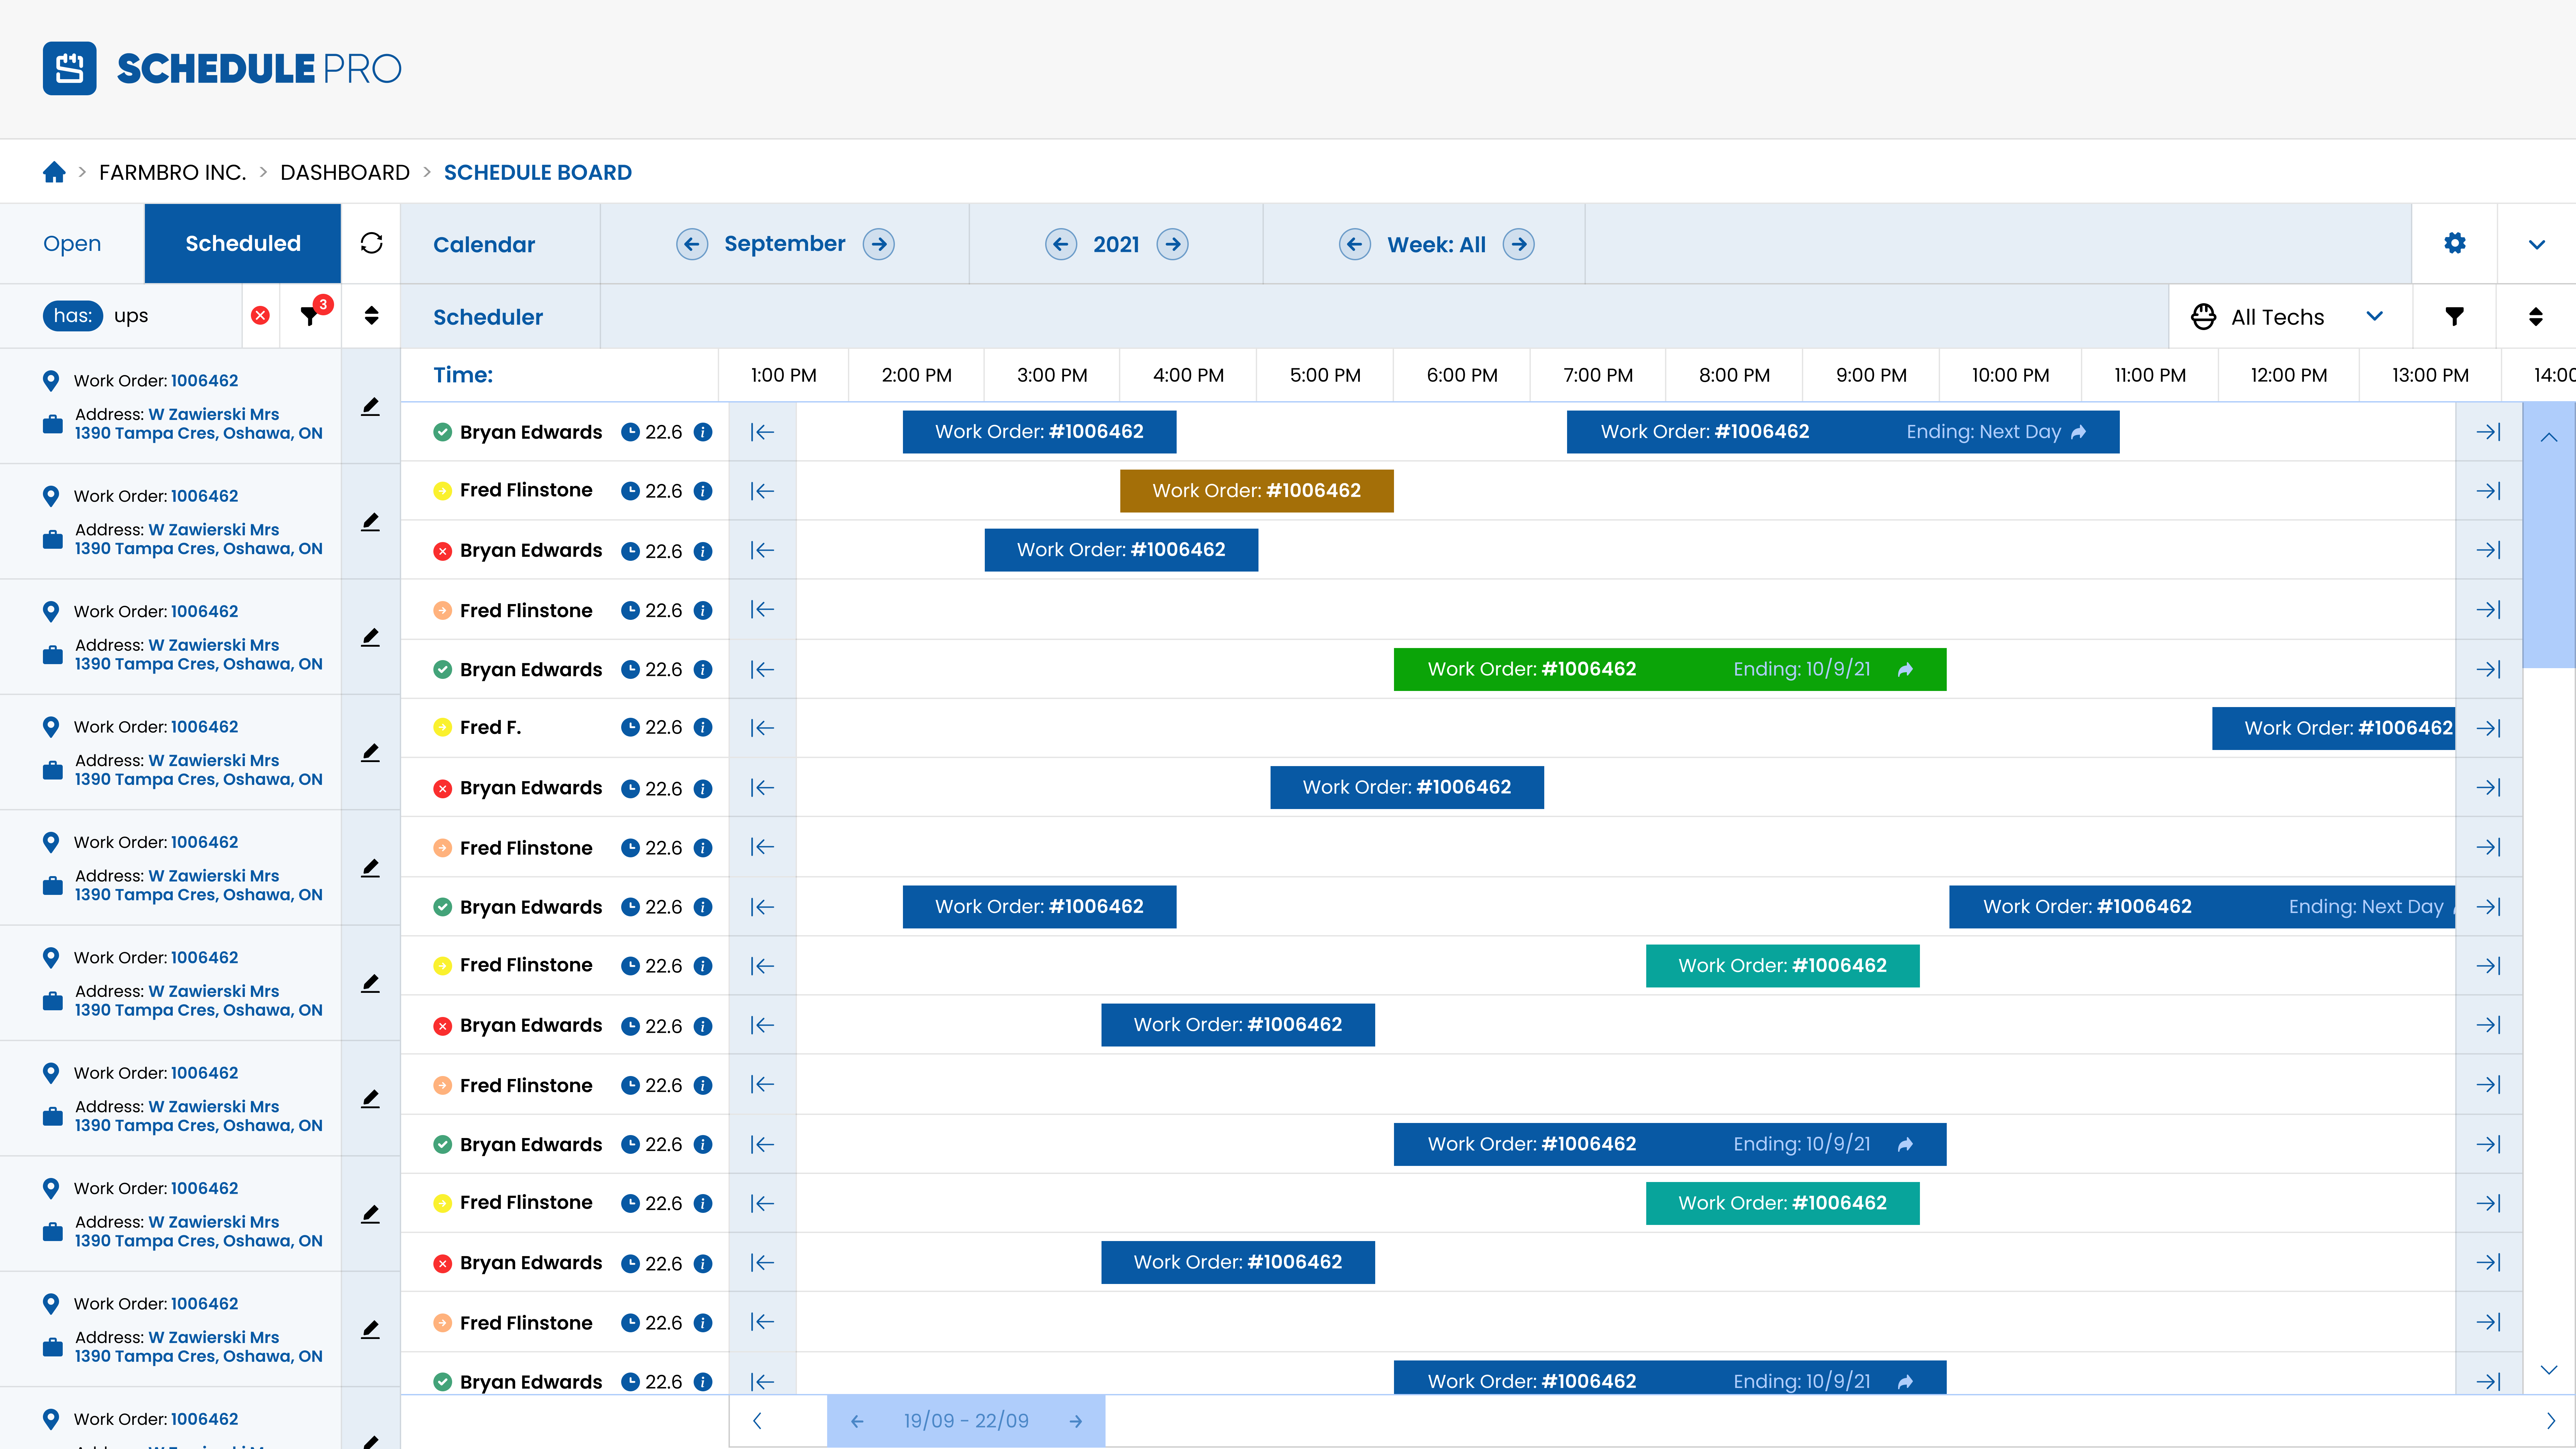The height and width of the screenshot is (1449, 2576).
Task: Click info icon beside Fred F. row
Action: coord(703,727)
